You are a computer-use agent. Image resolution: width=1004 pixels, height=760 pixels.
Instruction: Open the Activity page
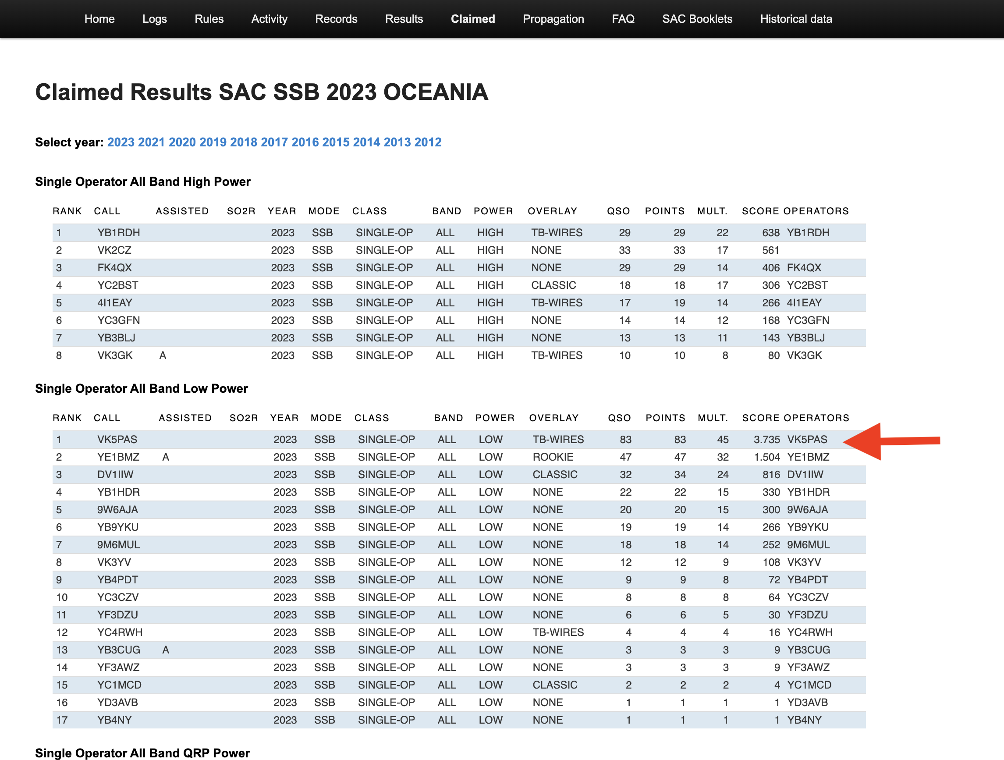(x=269, y=19)
